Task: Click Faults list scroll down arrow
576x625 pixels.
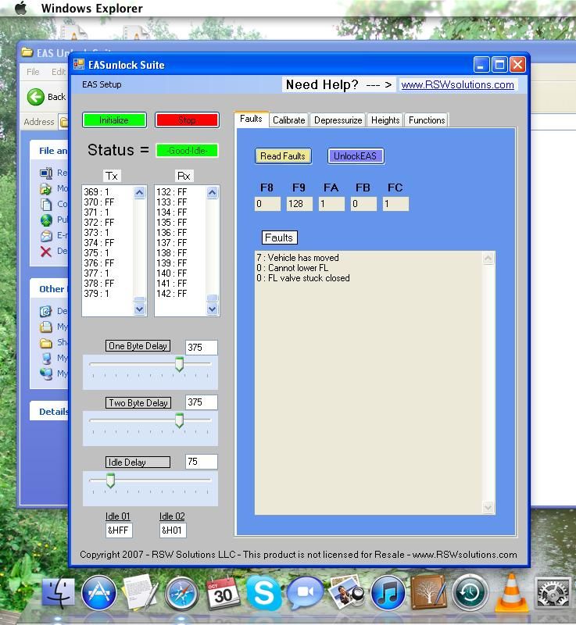Action: [x=488, y=507]
